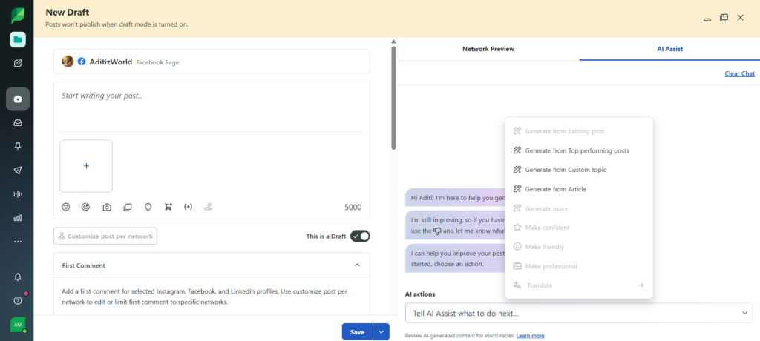Open the dashboard gauge icon in sidebar

[18, 99]
